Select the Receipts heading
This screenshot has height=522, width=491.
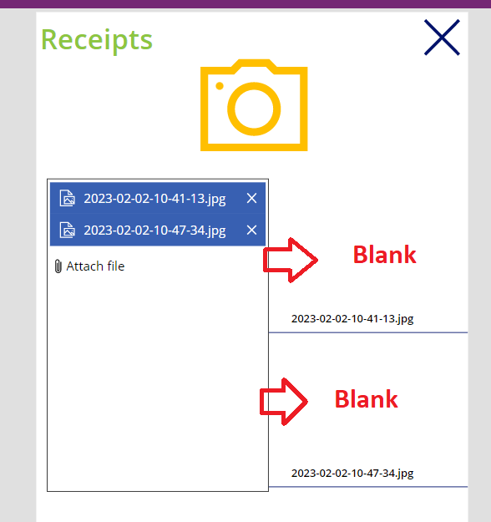coord(97,40)
